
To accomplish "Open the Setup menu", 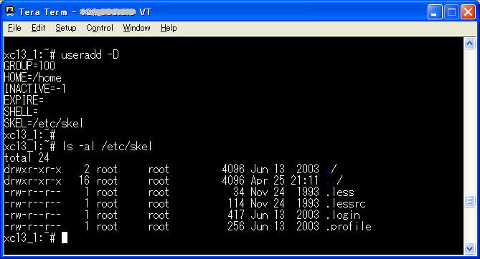I will (66, 28).
